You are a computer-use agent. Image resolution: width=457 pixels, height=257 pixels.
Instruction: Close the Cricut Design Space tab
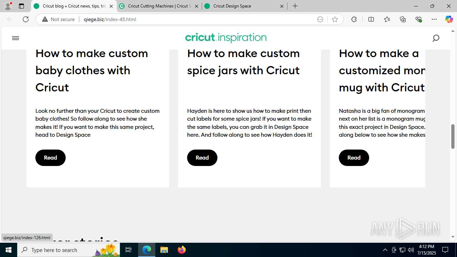(x=282, y=6)
